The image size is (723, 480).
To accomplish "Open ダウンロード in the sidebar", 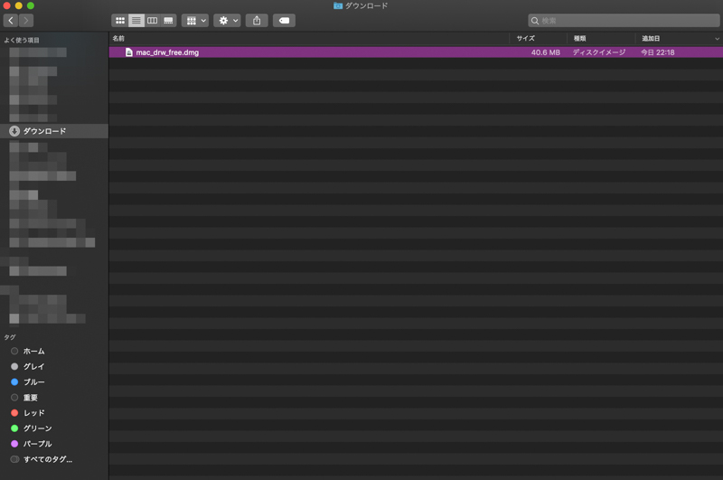I will tap(54, 131).
